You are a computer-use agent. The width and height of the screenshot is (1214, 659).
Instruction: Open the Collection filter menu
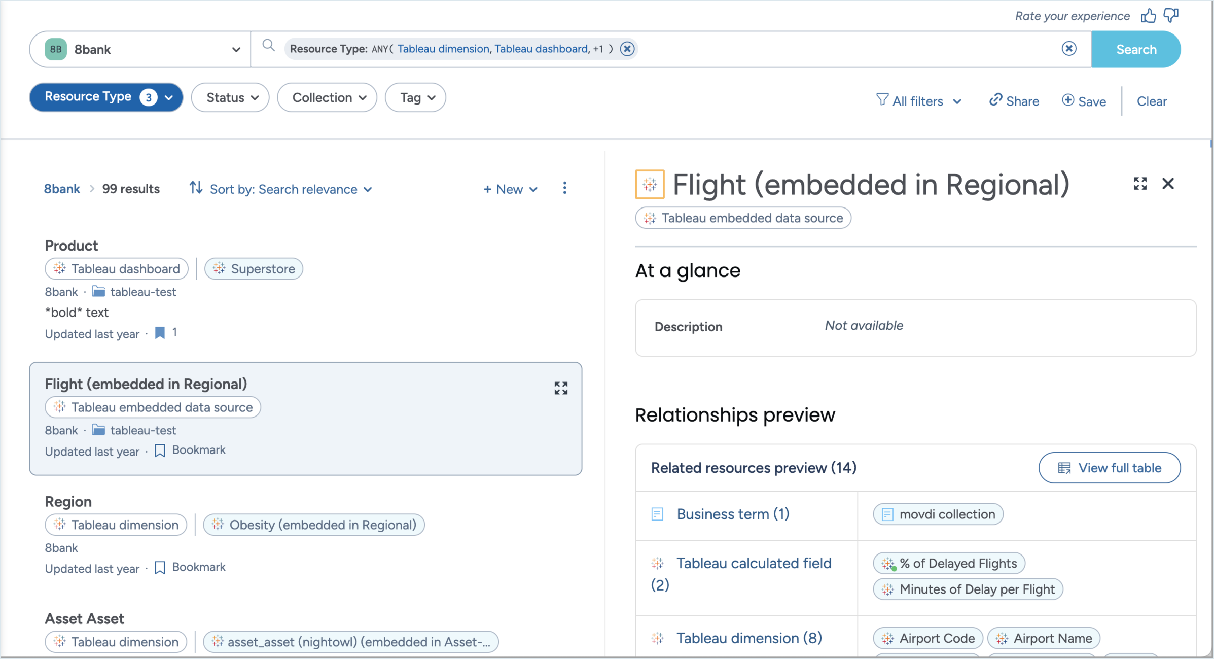pos(328,97)
